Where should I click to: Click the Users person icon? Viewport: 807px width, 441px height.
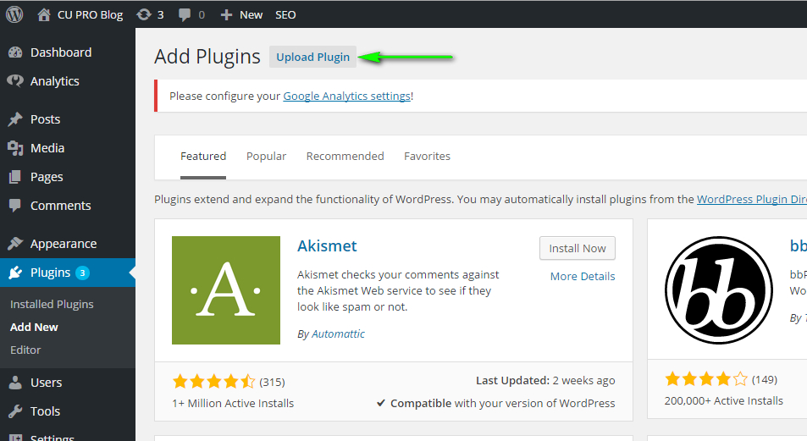point(15,383)
